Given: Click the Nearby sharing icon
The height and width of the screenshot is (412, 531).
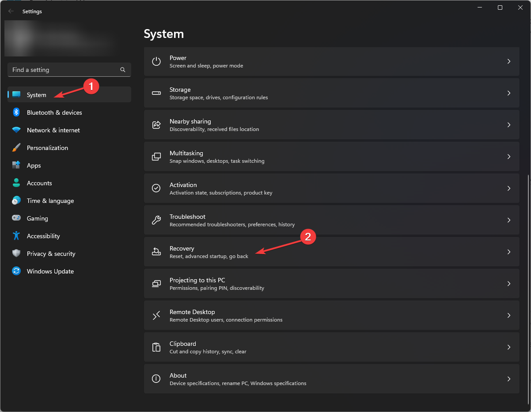Looking at the screenshot, I should tap(156, 125).
